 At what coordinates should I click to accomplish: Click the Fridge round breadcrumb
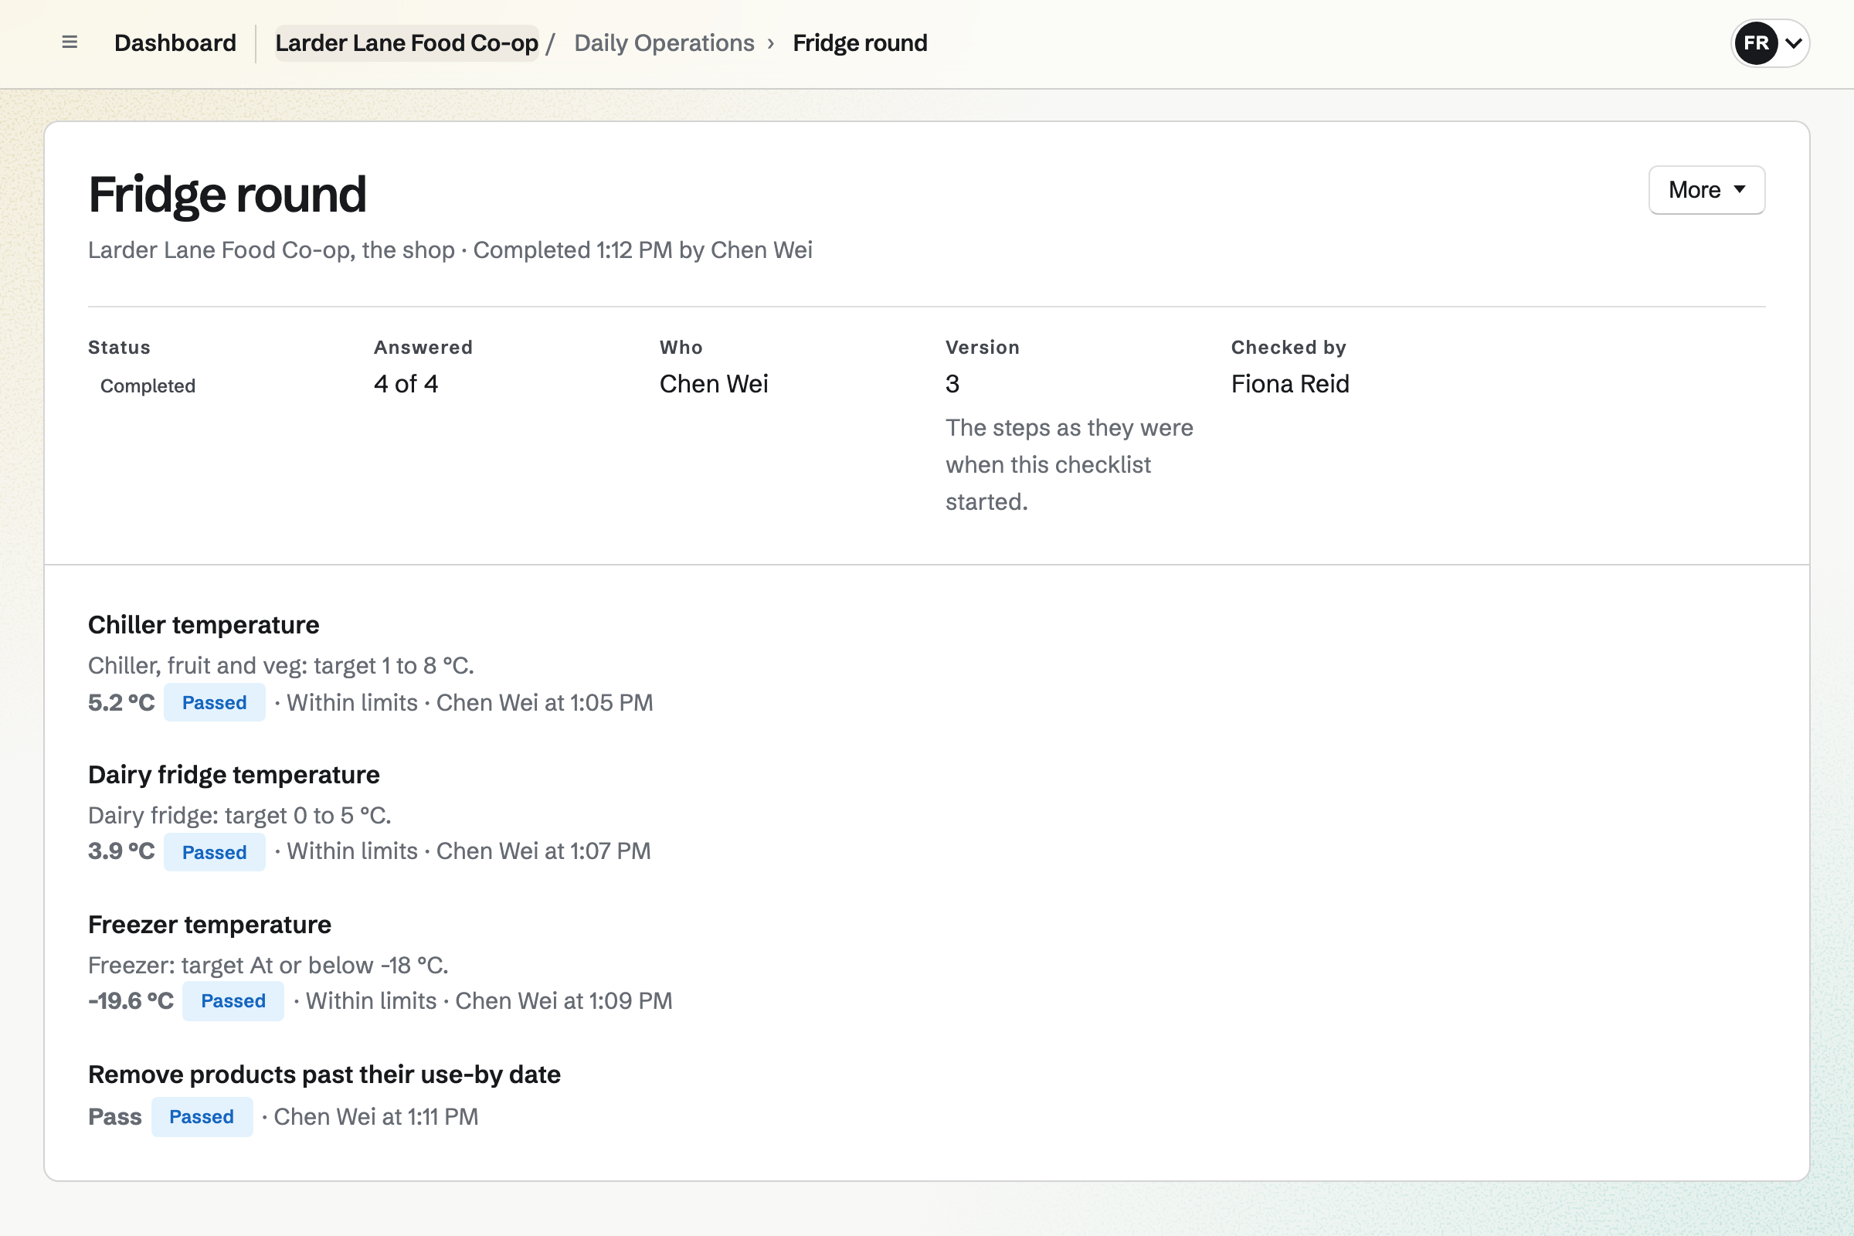coord(860,42)
